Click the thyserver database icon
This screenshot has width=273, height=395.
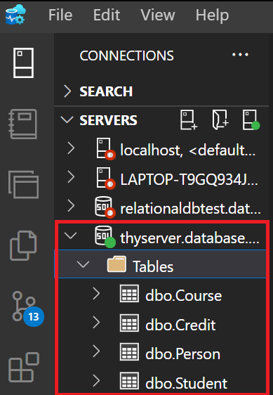pyautogui.click(x=105, y=236)
